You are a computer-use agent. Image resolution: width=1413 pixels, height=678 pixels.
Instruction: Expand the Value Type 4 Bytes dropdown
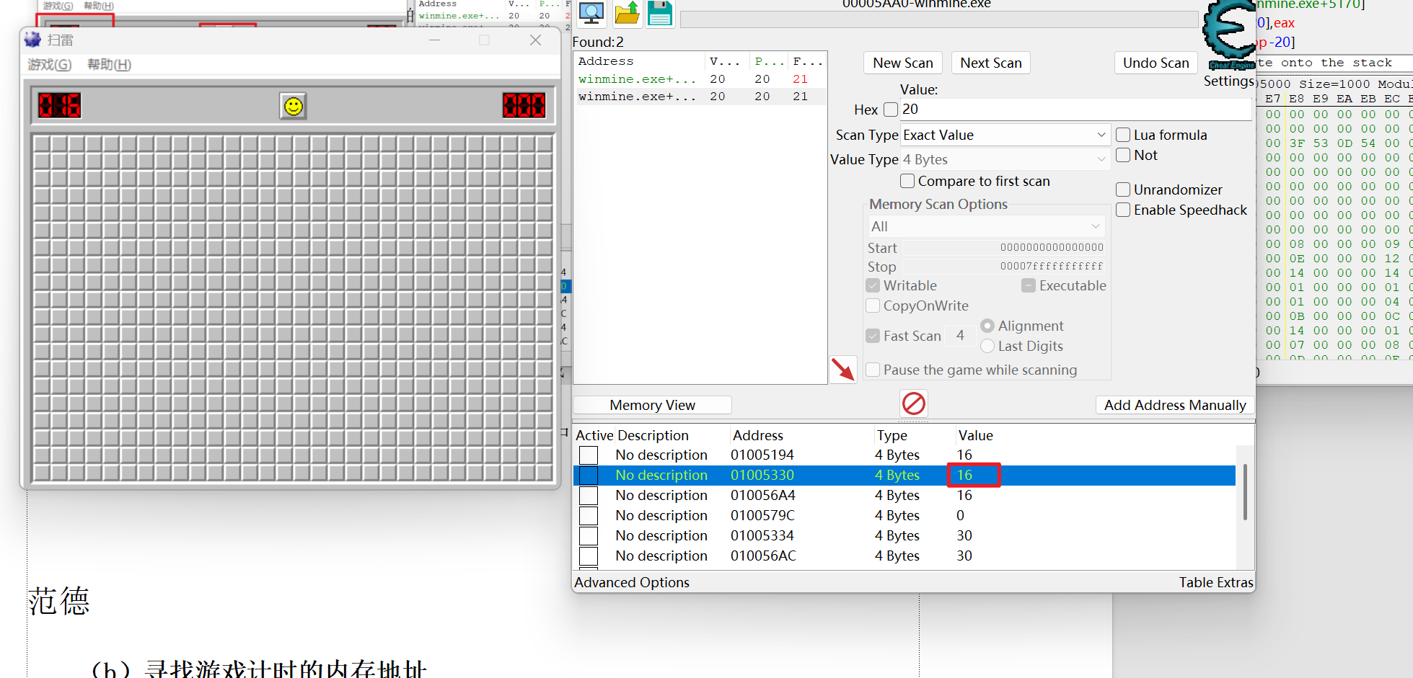[1005, 159]
